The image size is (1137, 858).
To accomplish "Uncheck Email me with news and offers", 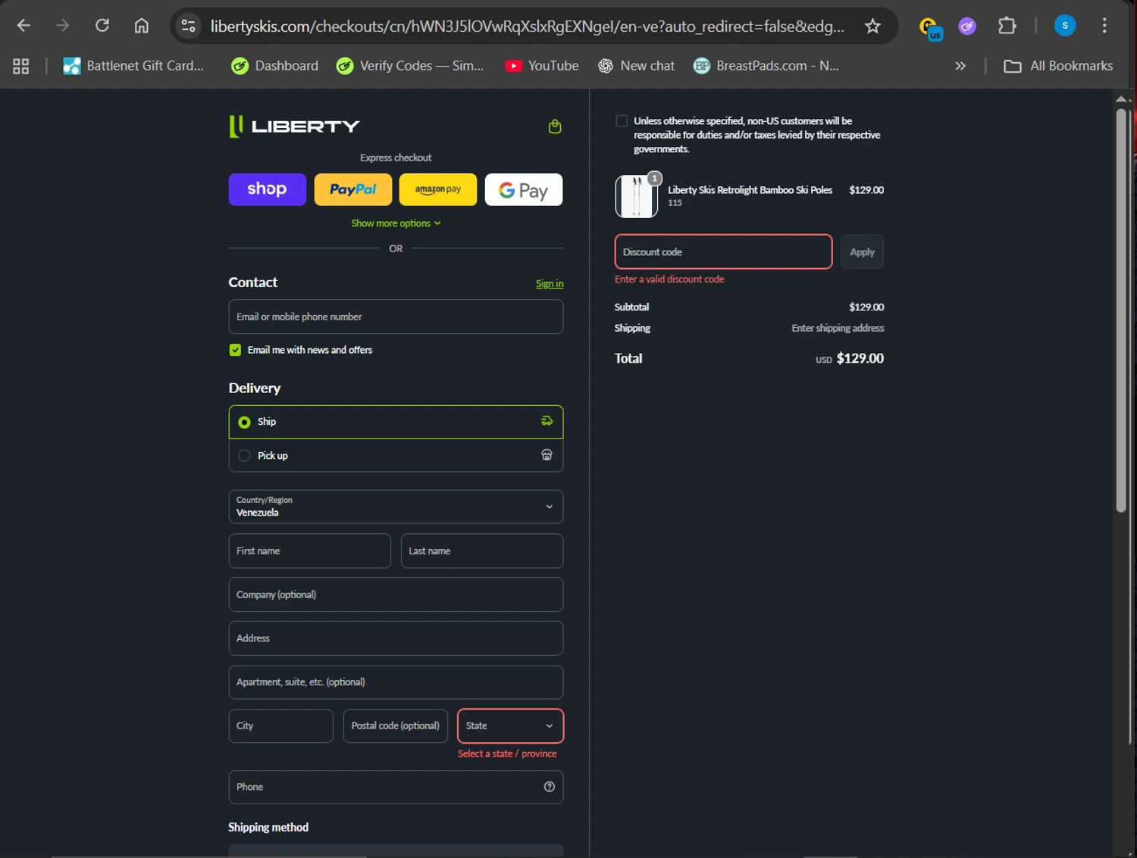I will click(x=235, y=350).
